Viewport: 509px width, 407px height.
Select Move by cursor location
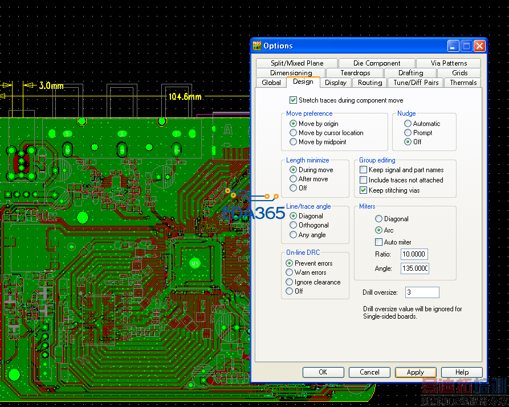pos(294,133)
